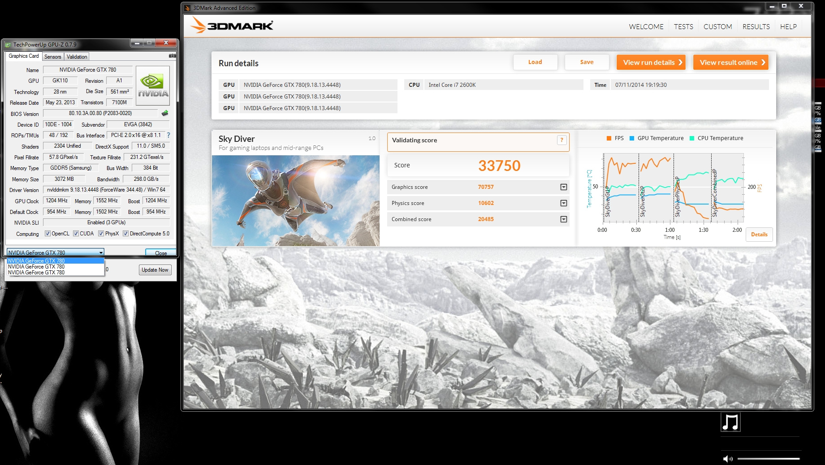Click the BIOS save chip icon in GPU-Z
This screenshot has height=465, width=825.
[165, 113]
